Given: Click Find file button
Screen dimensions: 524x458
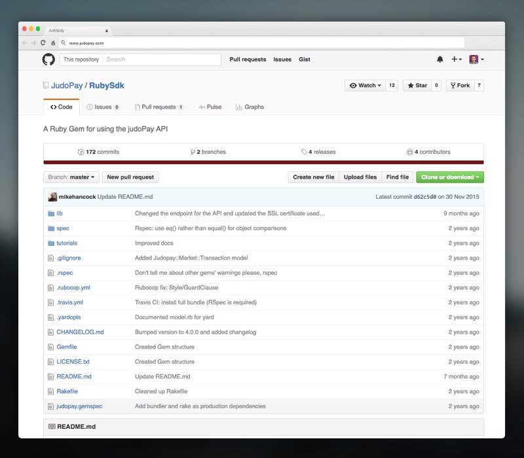Looking at the screenshot, I should pos(398,177).
